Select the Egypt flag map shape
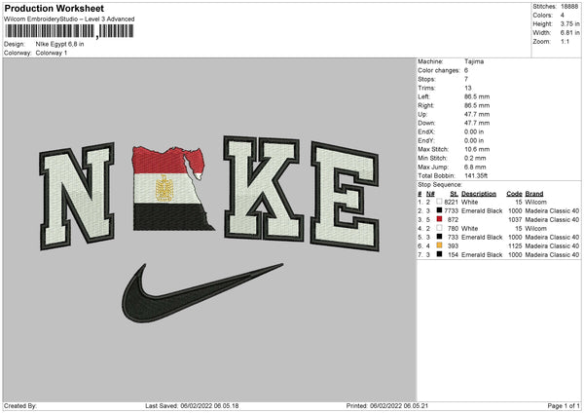Screen dimensions: 584x413 [x=171, y=189]
